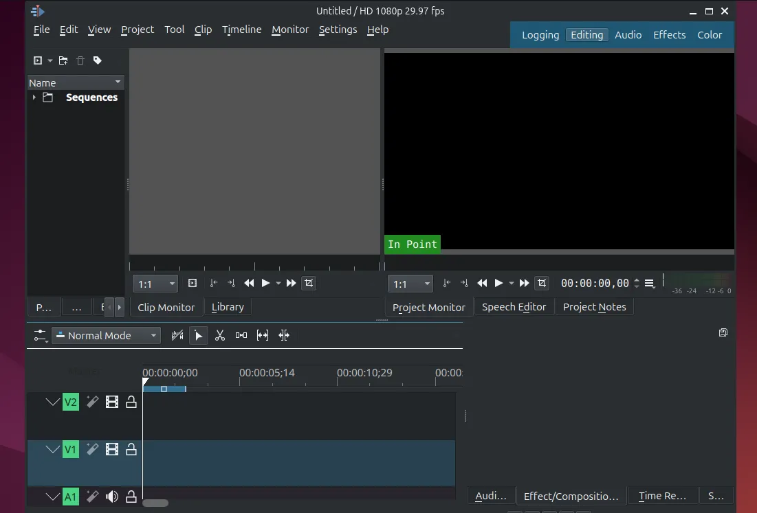Screen dimensions: 757x513
Task: Create a new folder in project bin
Action: click(63, 60)
